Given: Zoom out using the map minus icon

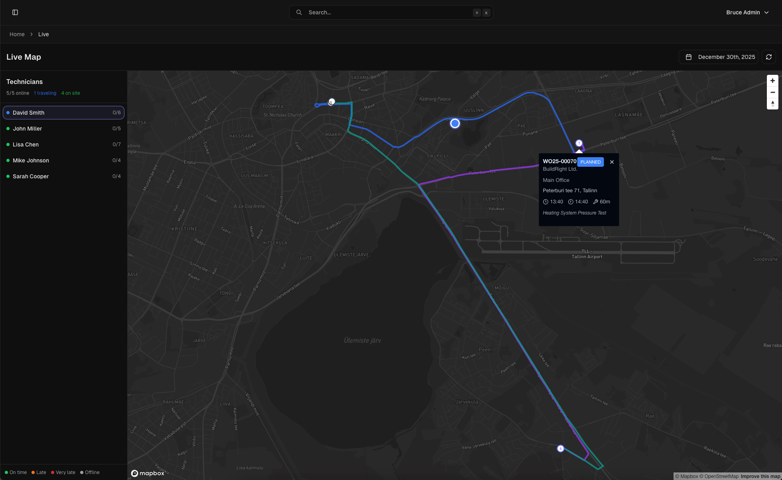Looking at the screenshot, I should click(772, 92).
